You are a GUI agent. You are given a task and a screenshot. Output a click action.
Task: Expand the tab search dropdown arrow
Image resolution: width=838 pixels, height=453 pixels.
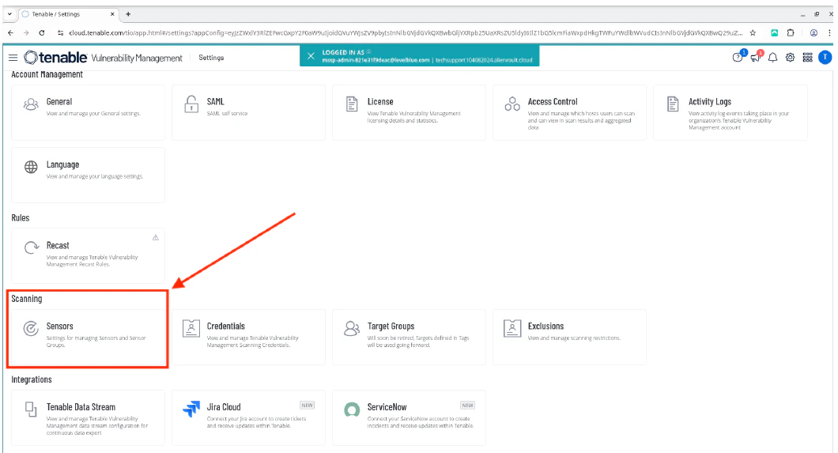point(9,14)
